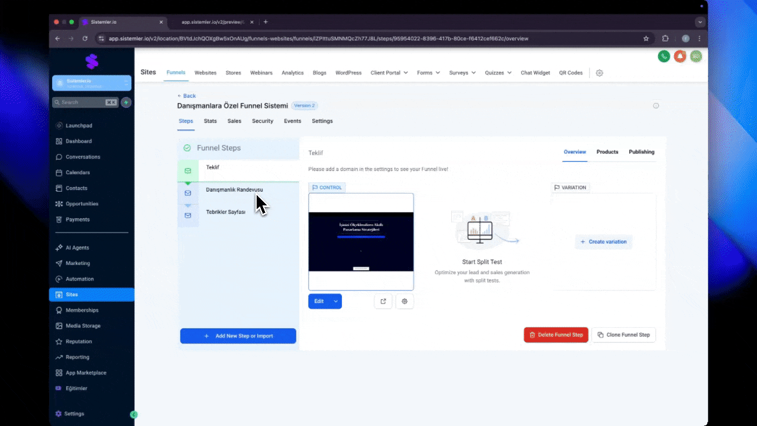This screenshot has width=757, height=426.
Task: Open the browser tab list chevron
Action: 700,22
